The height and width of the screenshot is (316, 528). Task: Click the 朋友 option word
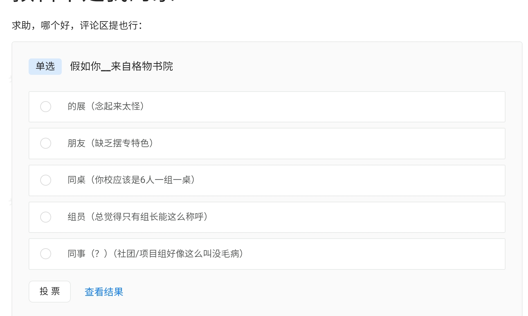pos(77,143)
